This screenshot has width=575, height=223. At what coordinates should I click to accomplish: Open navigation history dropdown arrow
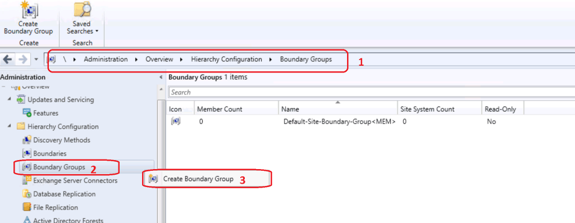[x=36, y=60]
